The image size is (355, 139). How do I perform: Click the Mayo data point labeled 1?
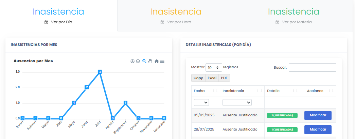click(x=74, y=103)
